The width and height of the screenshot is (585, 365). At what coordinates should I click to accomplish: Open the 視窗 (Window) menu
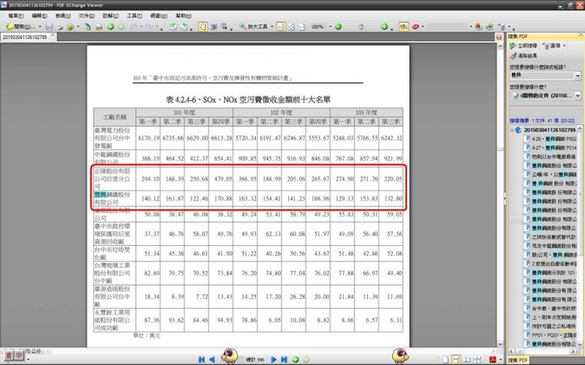pos(158,15)
